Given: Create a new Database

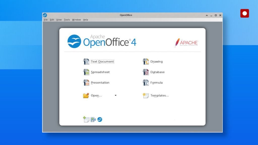Looking at the screenshot, I should (157, 72).
